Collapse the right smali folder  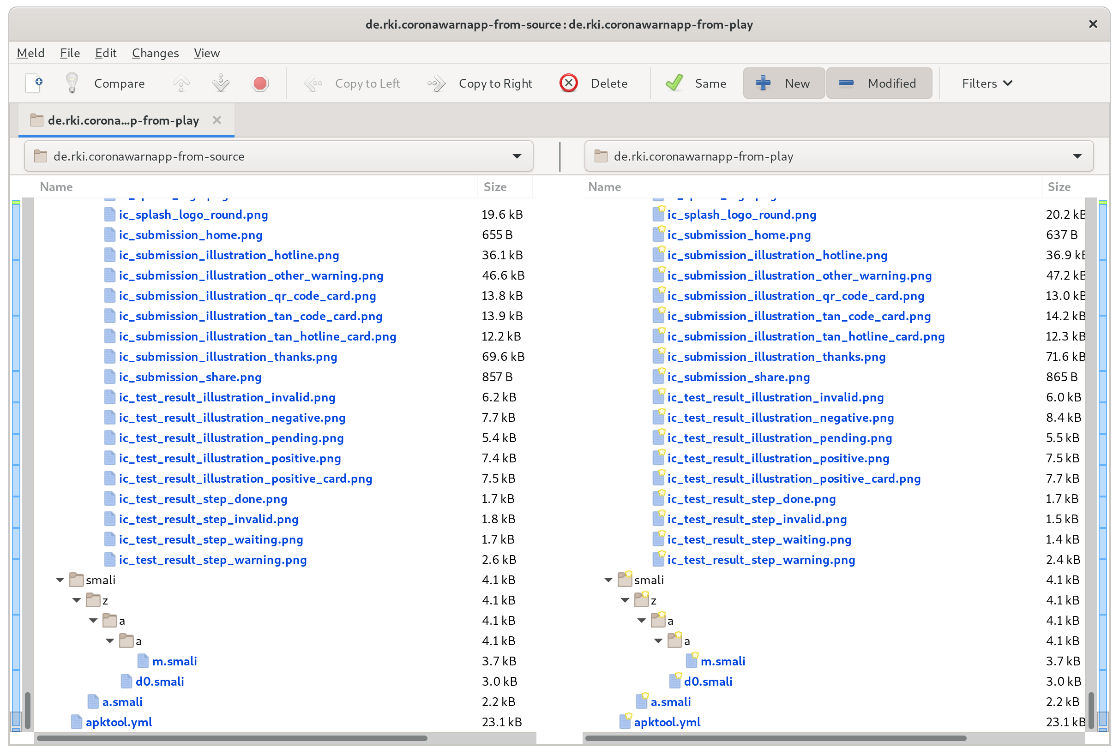[x=608, y=580]
